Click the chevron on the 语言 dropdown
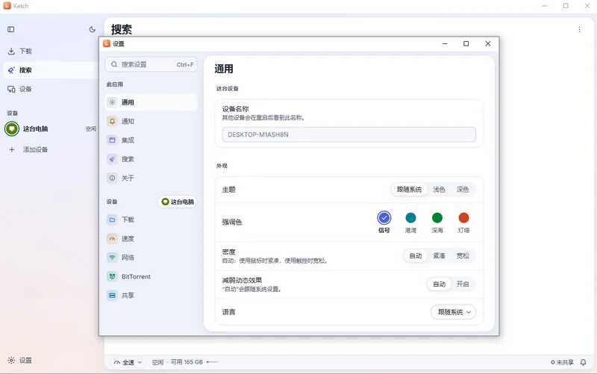 pyautogui.click(x=469, y=312)
